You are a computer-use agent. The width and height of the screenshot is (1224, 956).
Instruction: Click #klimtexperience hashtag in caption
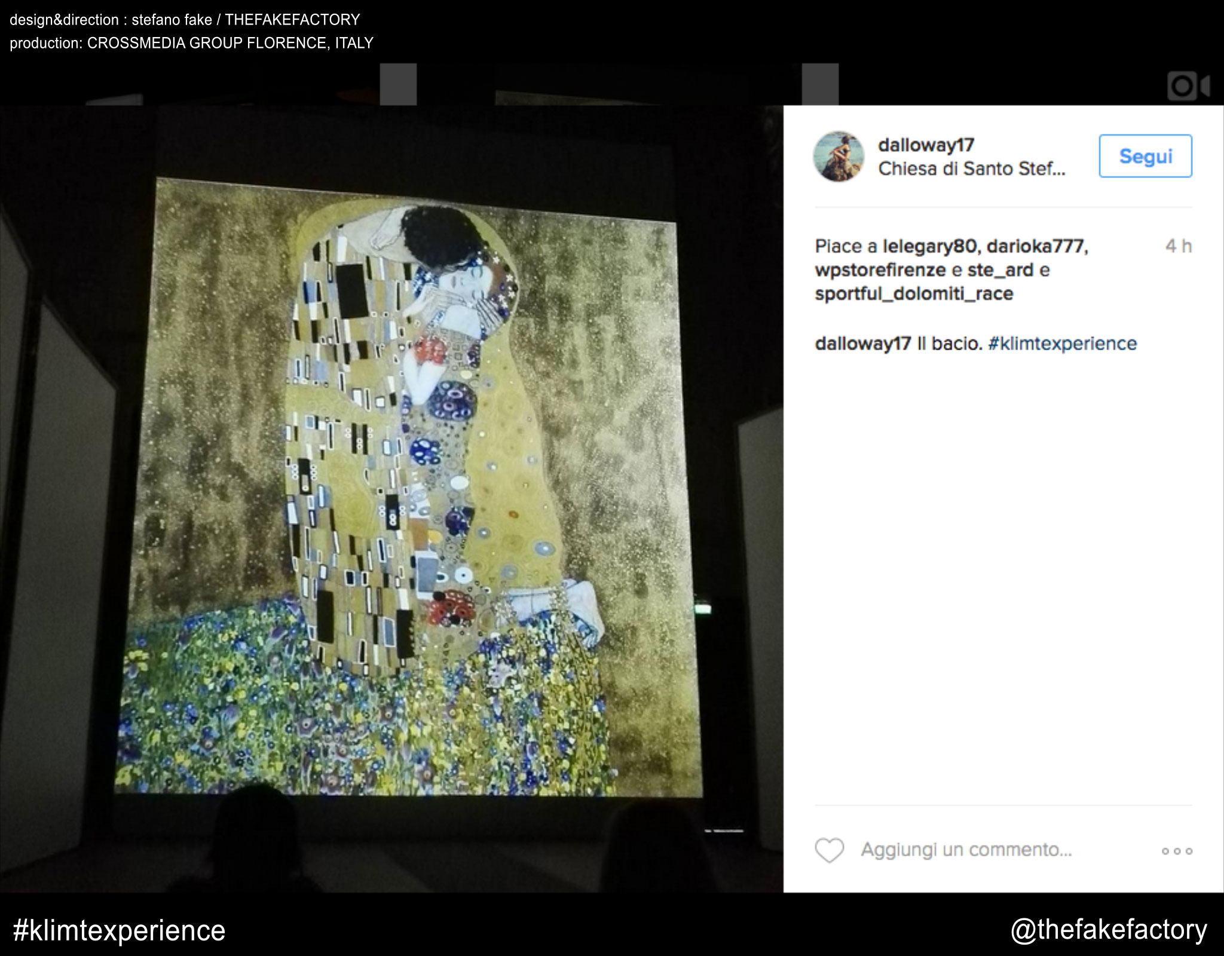tap(1062, 344)
